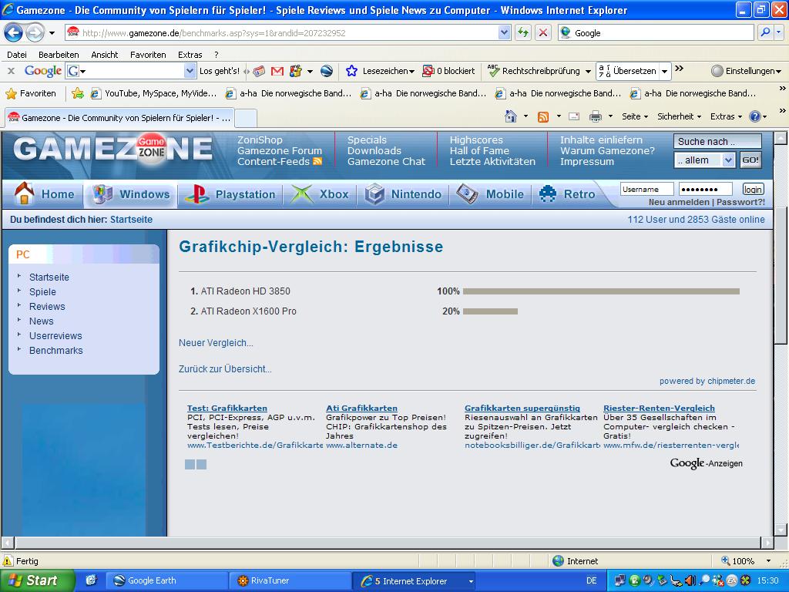Open the Datei menu
The width and height of the screenshot is (789, 592).
coord(17,55)
